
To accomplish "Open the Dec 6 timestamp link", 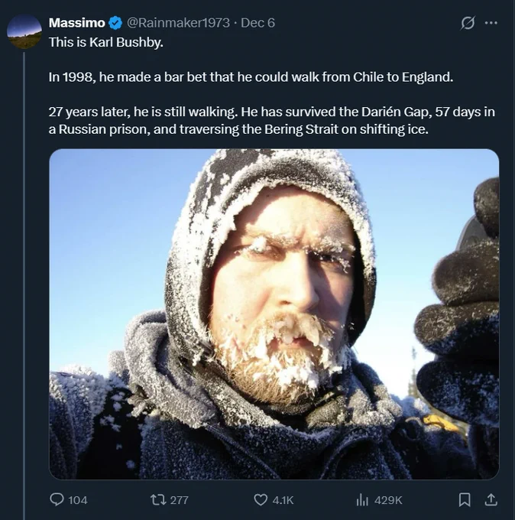I will (x=258, y=23).
